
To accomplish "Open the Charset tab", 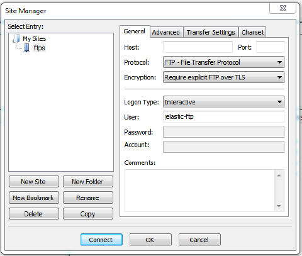I will tap(252, 32).
